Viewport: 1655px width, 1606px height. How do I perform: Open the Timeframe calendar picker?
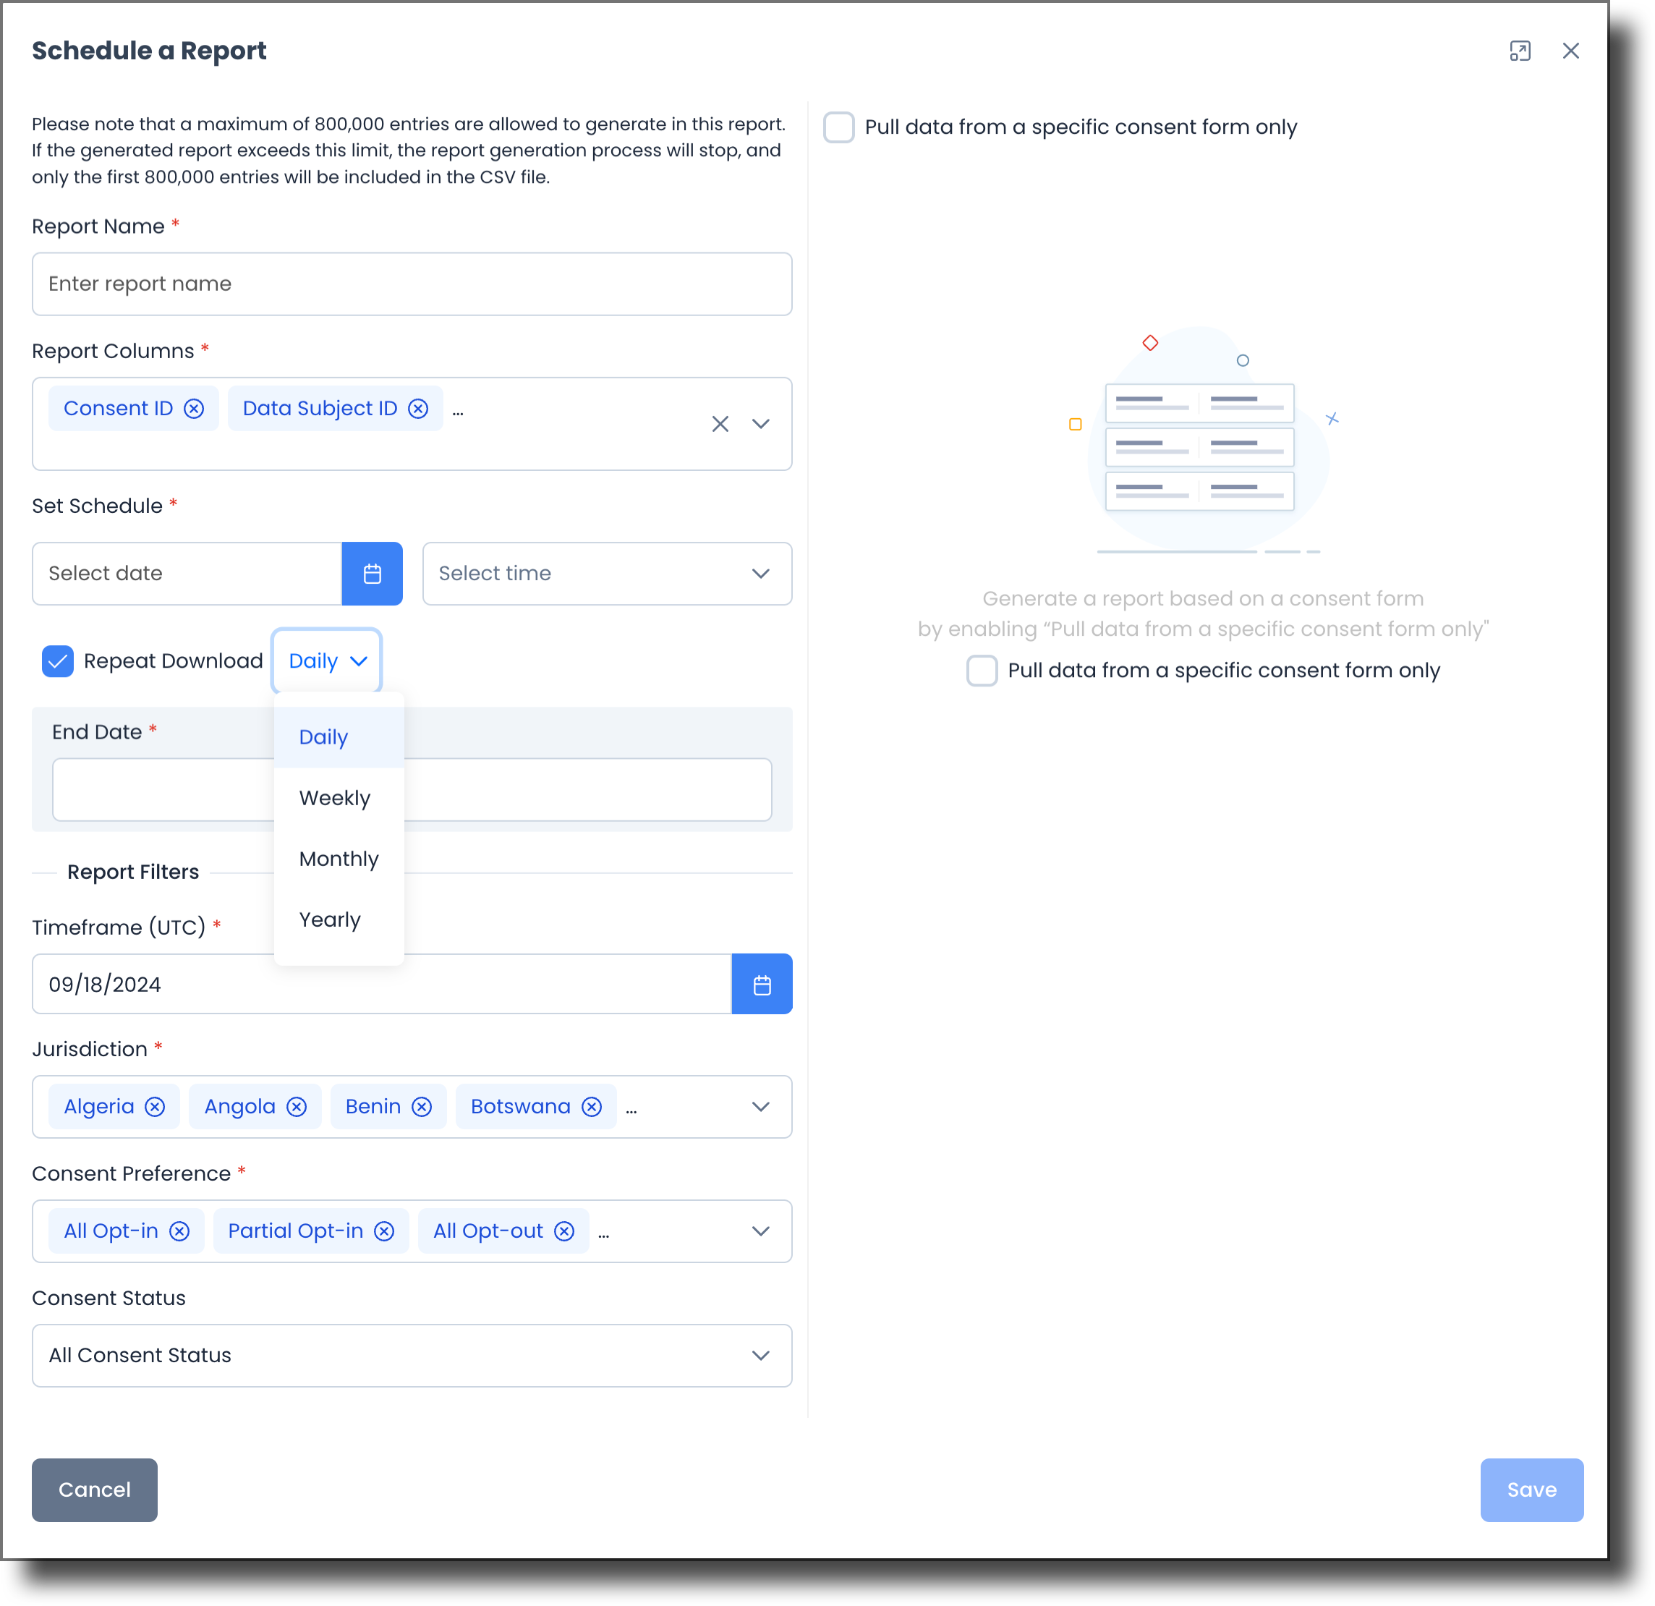762,983
